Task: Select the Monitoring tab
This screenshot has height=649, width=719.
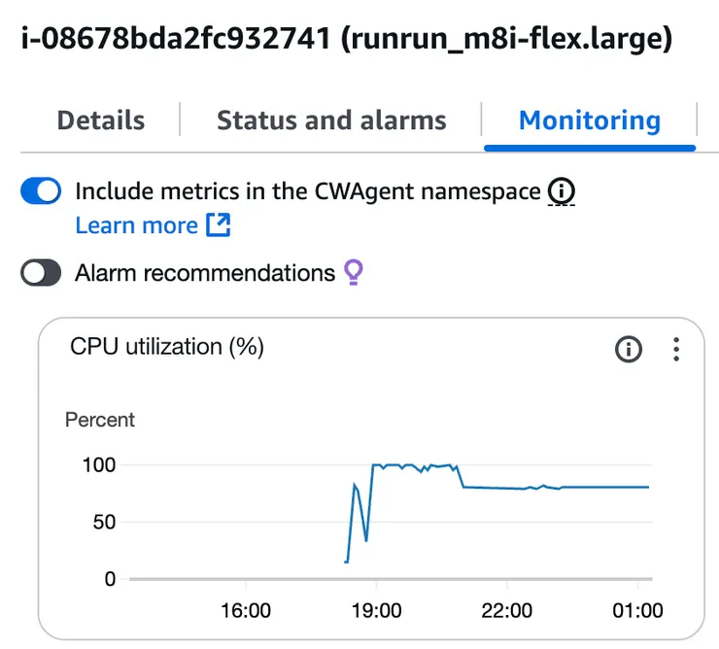Action: click(x=589, y=120)
